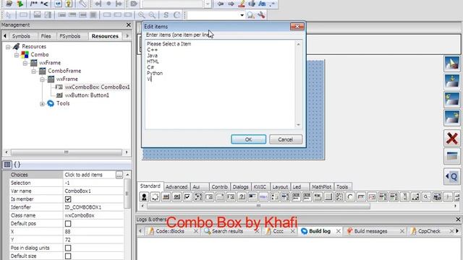Open the Choices ellipsis editor button
463x260 pixels.
click(x=119, y=175)
